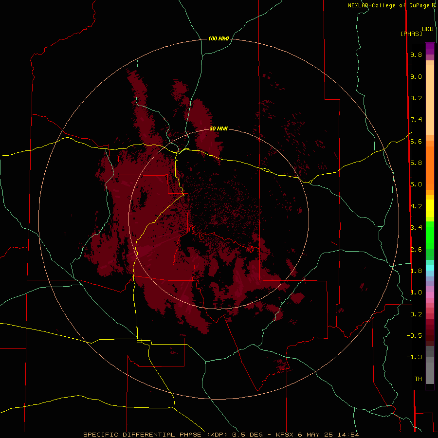This screenshot has height=438, width=438.
Task: Click the 2.6 value on color scale
Action: point(416,250)
